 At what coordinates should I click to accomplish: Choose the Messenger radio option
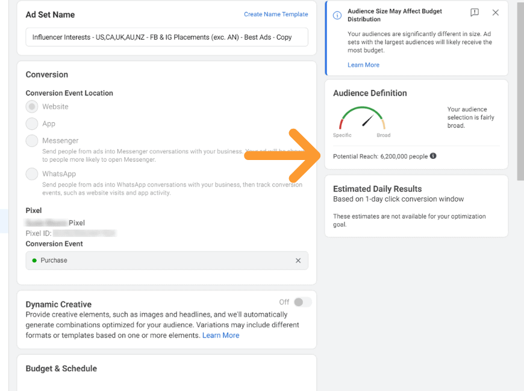pyautogui.click(x=32, y=141)
